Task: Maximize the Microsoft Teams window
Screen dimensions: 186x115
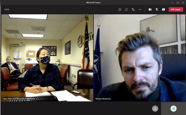Action: (178, 3)
